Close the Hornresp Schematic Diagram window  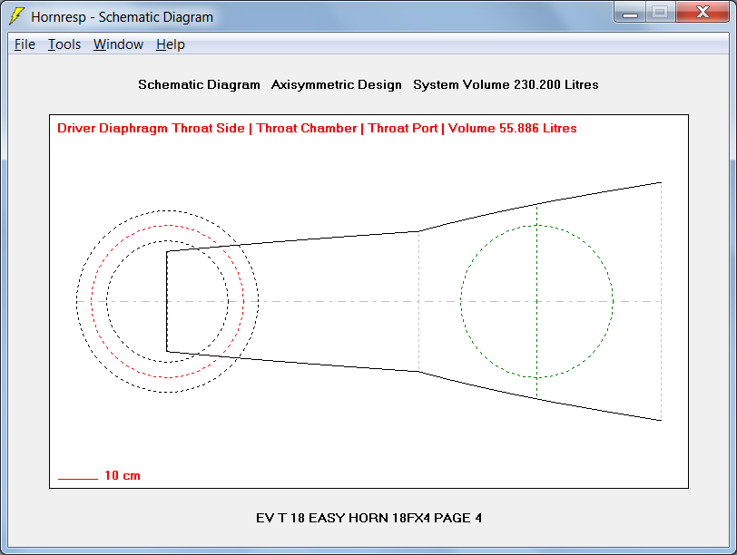[x=703, y=12]
